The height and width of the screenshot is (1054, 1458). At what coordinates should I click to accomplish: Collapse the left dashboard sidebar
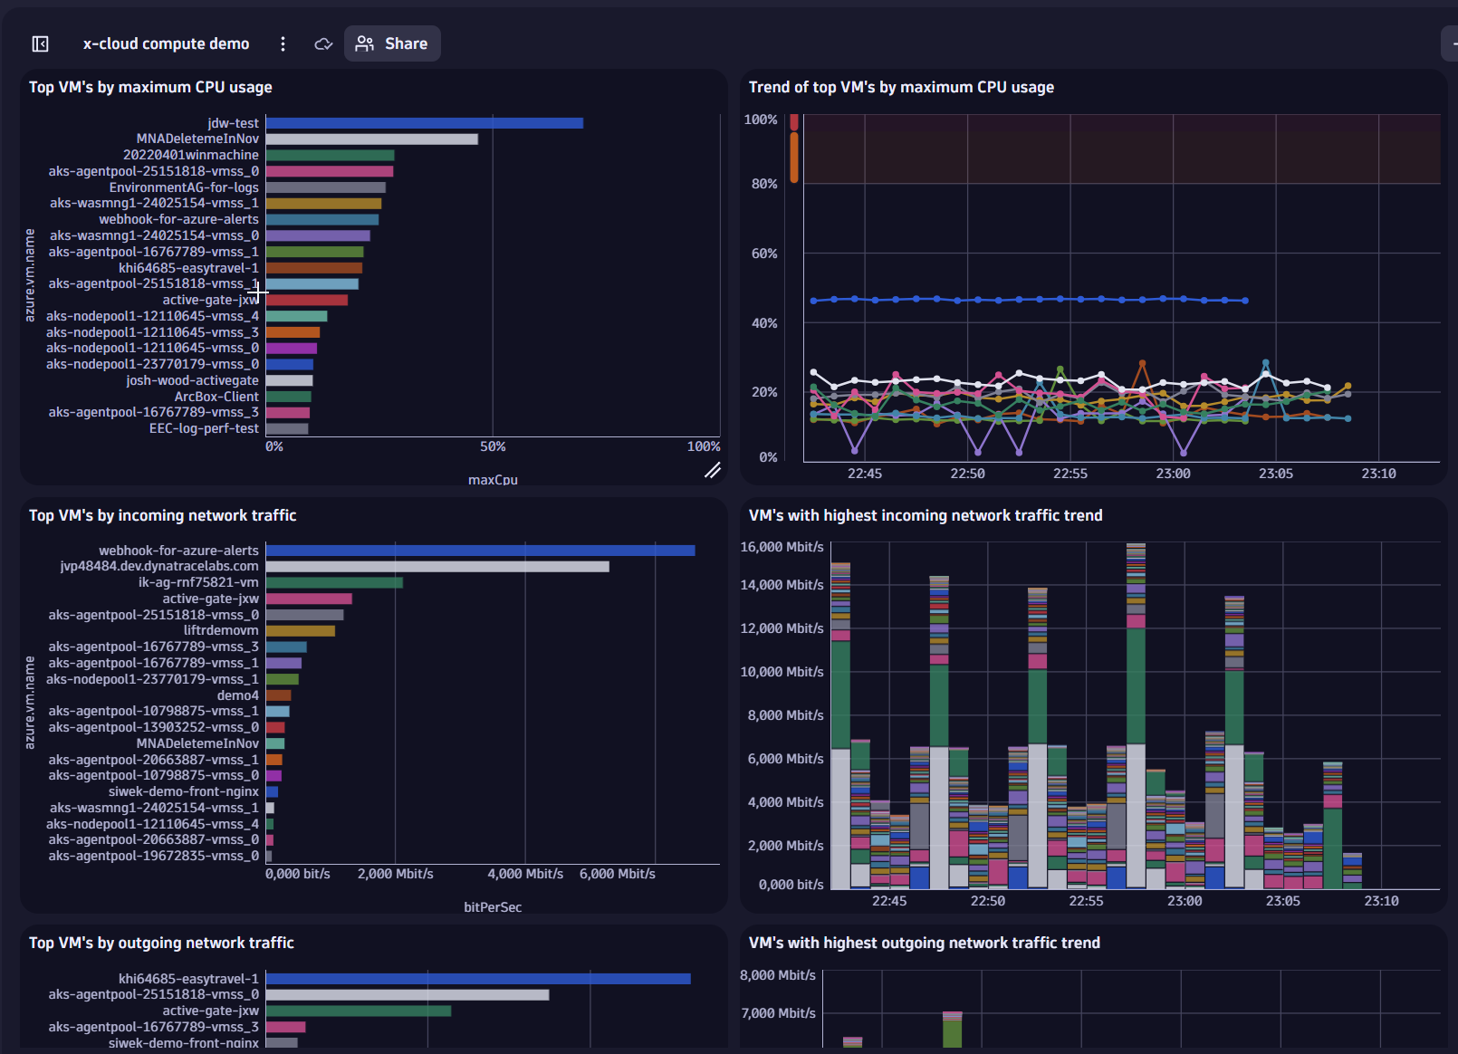pos(40,43)
